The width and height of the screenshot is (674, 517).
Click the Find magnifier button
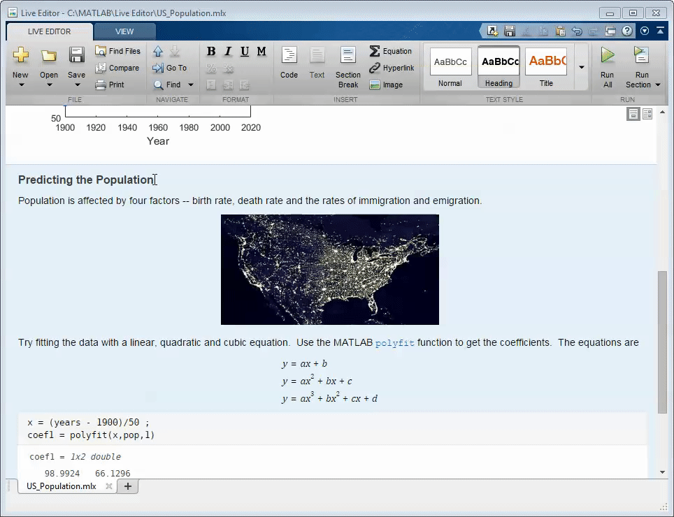[168, 85]
